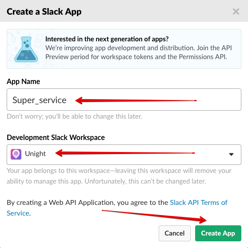The height and width of the screenshot is (248, 248).
Task: Select the API Preview period description text
Action: 139,52
